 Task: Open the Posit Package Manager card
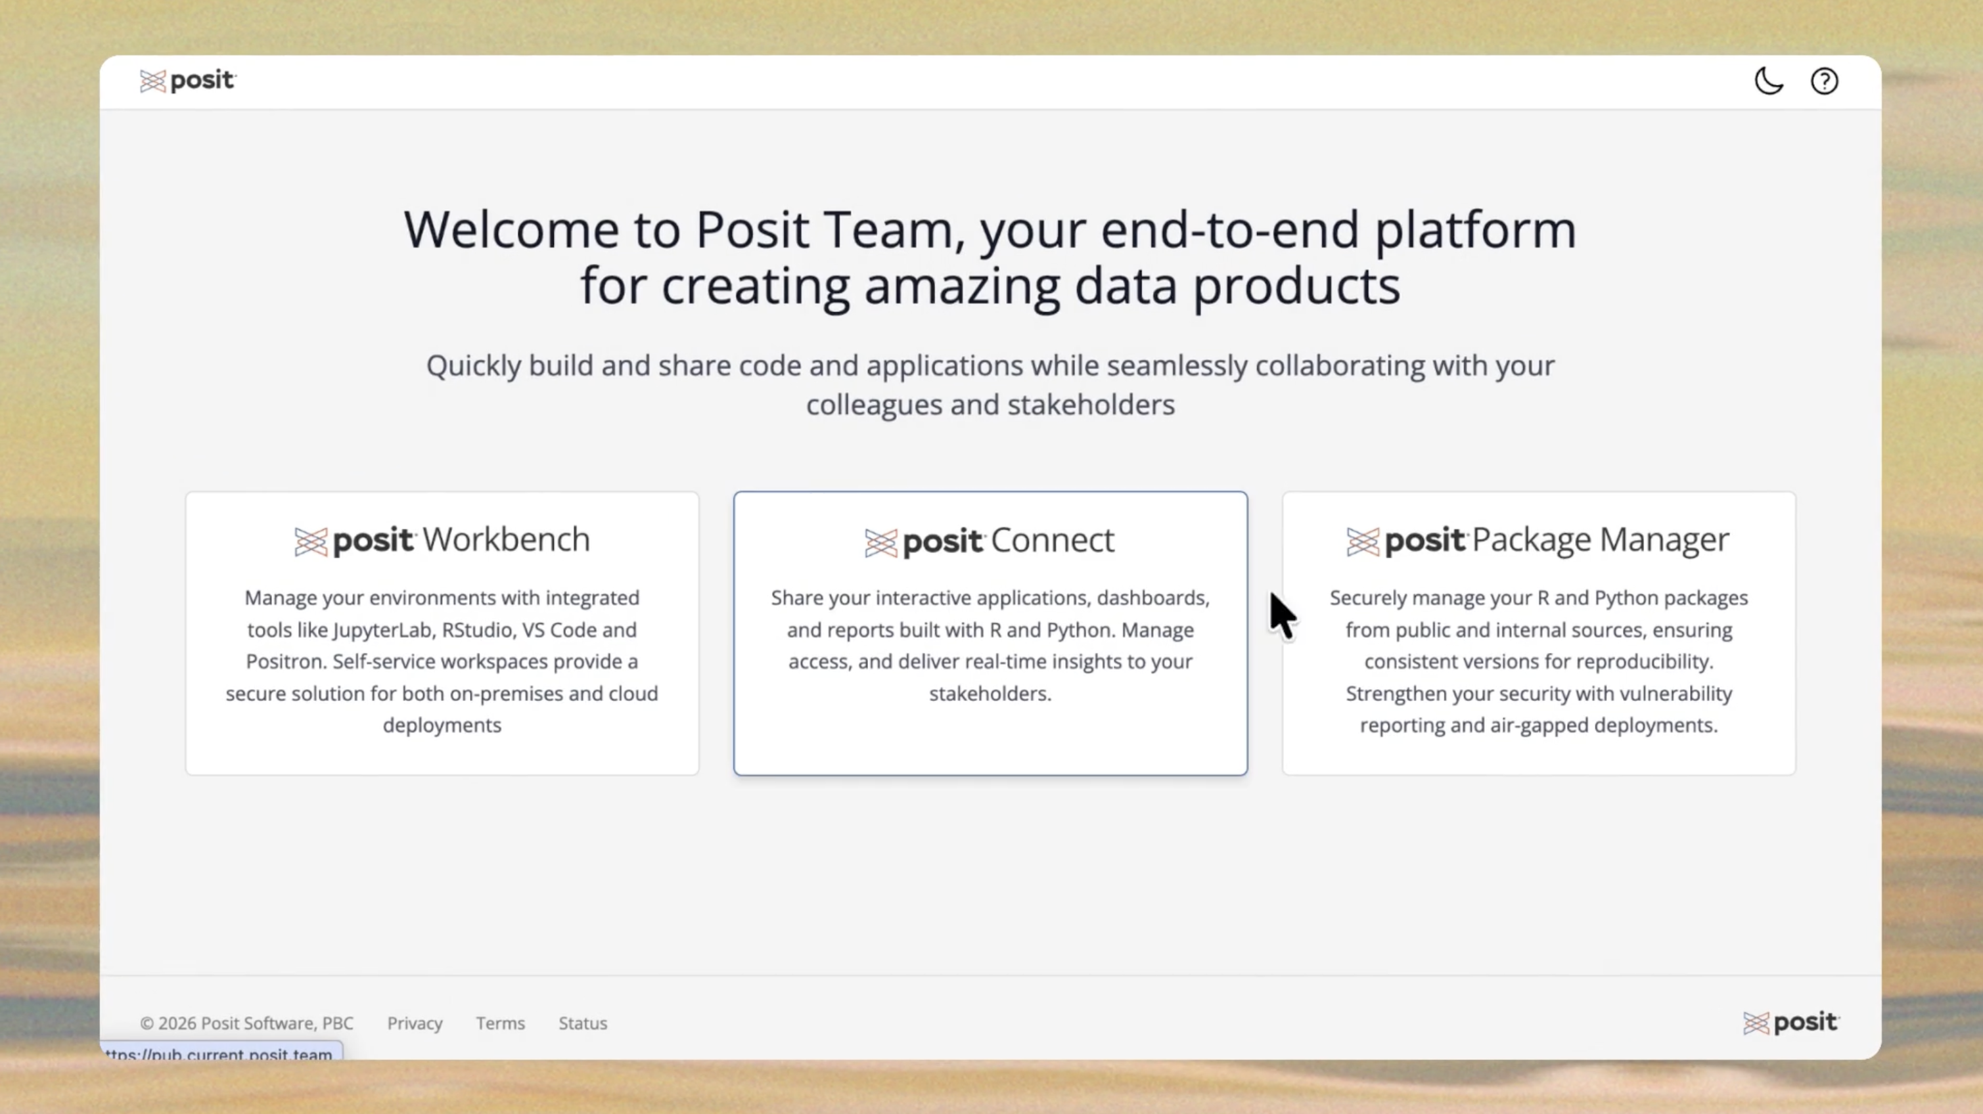1538,633
